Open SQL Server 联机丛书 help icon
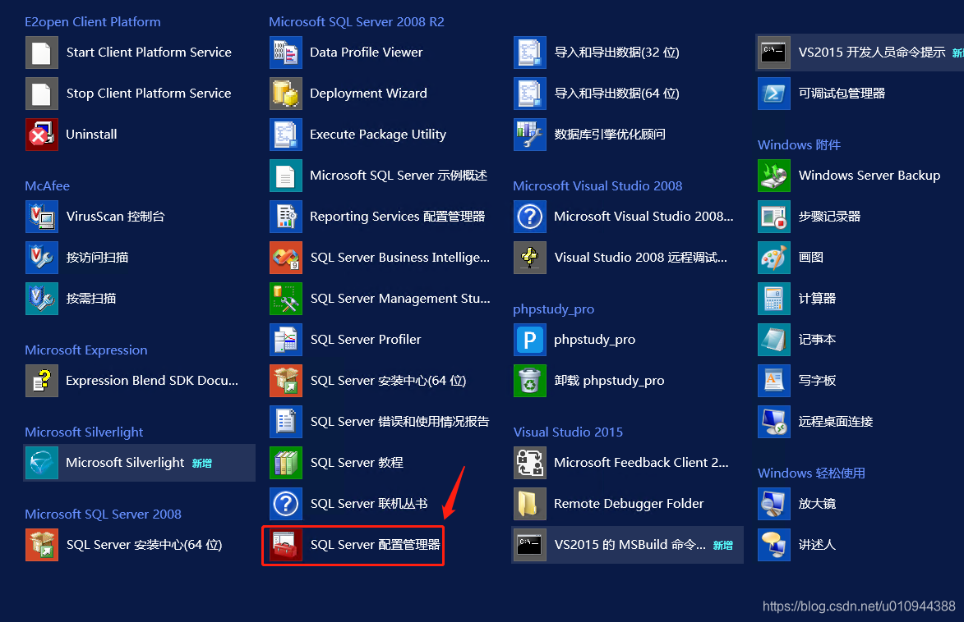 click(286, 504)
